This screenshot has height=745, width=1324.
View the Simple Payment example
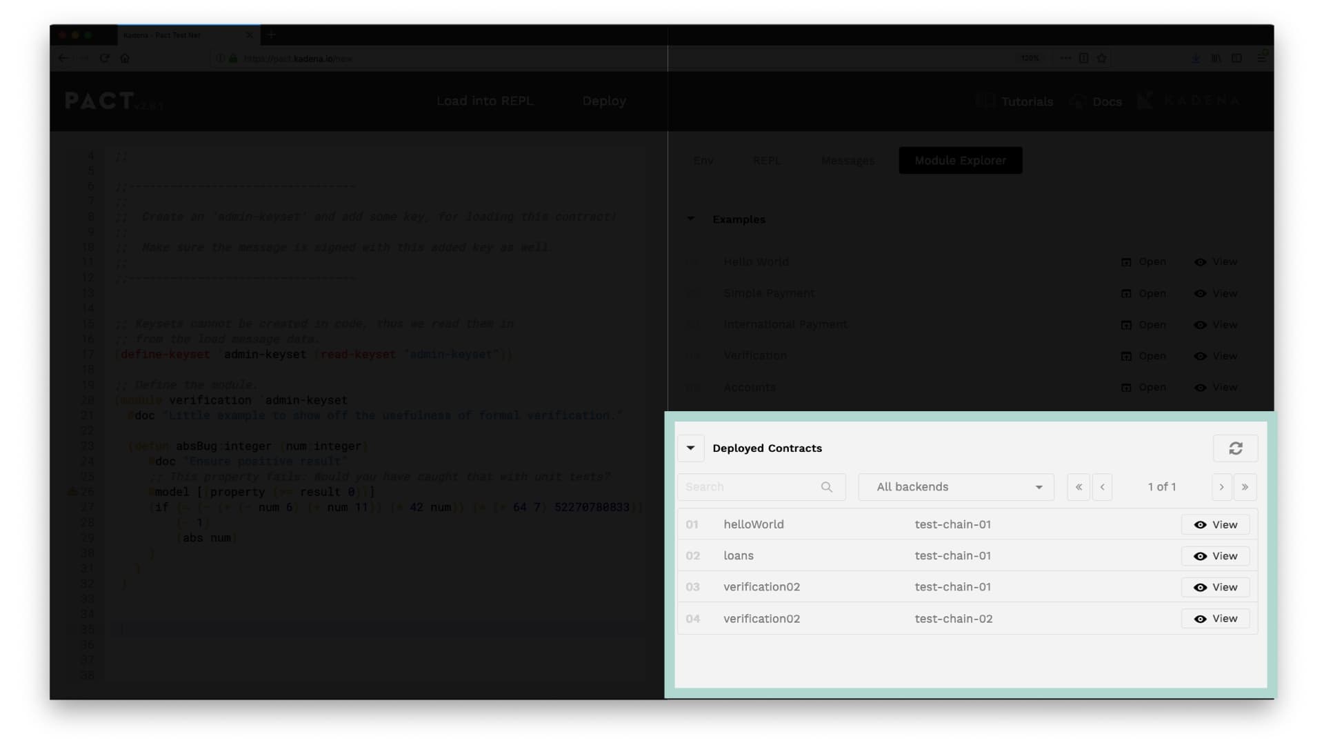pyautogui.click(x=1216, y=294)
